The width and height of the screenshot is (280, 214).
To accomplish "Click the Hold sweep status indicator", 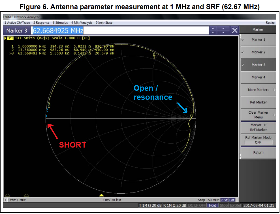I will coord(213,206).
